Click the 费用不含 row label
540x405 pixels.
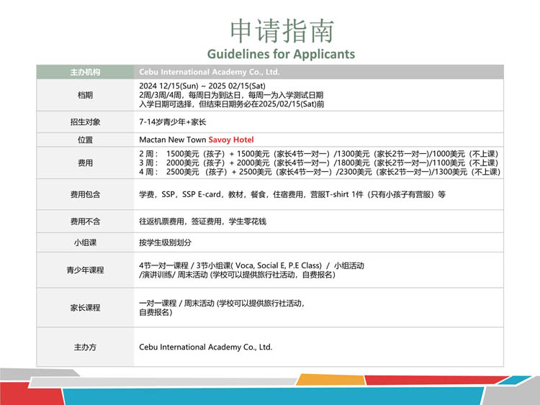(x=85, y=222)
